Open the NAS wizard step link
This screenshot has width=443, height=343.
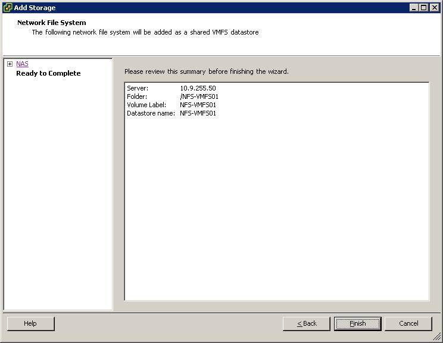click(x=22, y=64)
